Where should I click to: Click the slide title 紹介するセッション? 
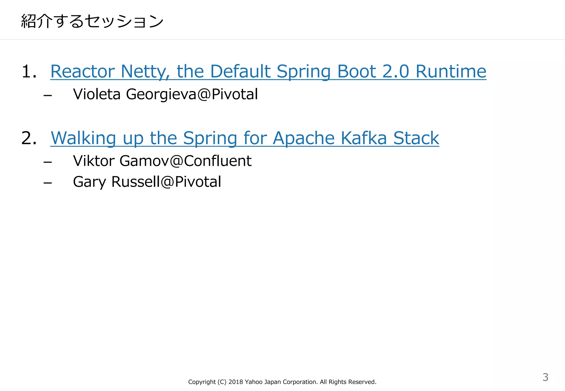(x=92, y=21)
